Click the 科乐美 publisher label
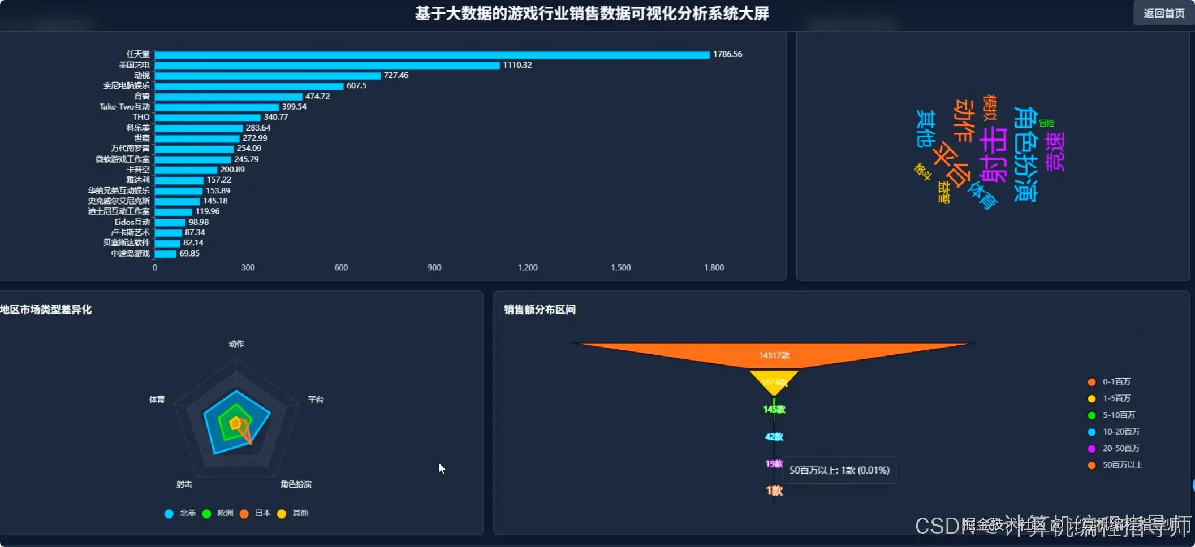This screenshot has width=1195, height=547. pos(138,128)
